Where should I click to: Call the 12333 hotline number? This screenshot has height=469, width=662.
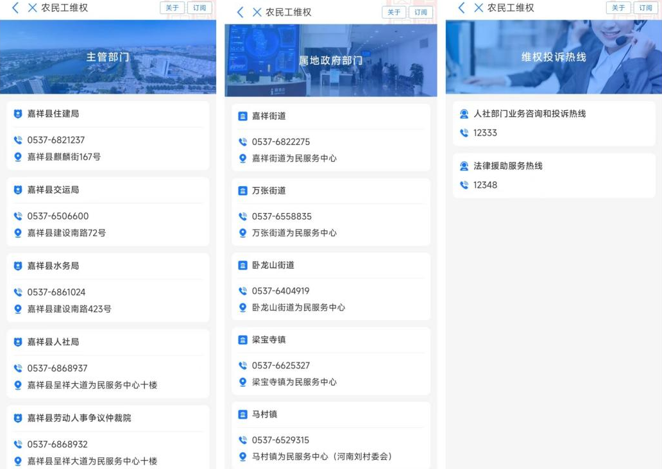coord(485,133)
